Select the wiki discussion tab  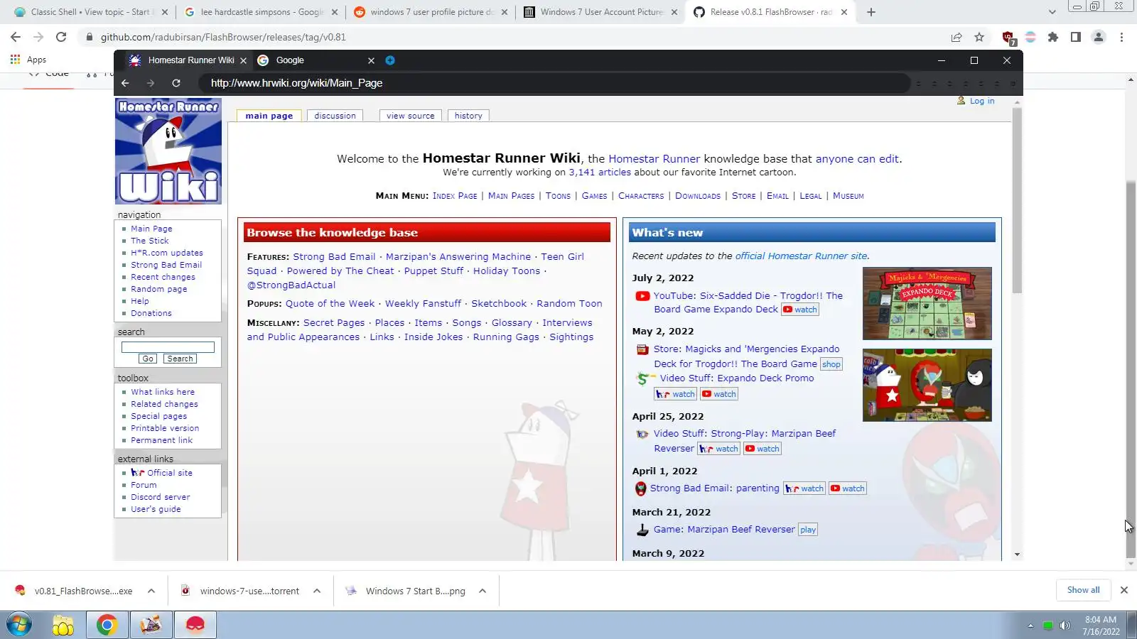[x=335, y=116]
